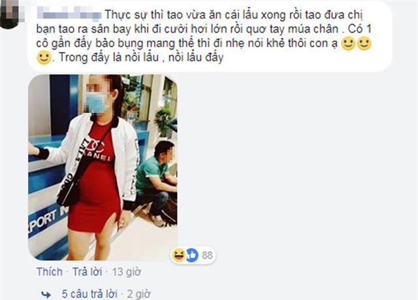Click first smiley emoji after 'con ạ'
Screen dimensions: 418x300
(348, 44)
